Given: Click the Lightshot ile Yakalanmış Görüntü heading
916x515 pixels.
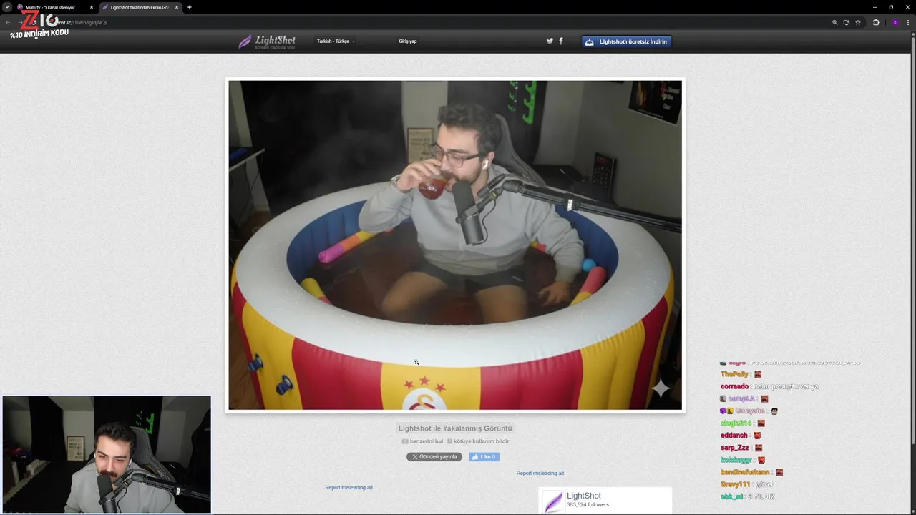Looking at the screenshot, I should pyautogui.click(x=455, y=428).
